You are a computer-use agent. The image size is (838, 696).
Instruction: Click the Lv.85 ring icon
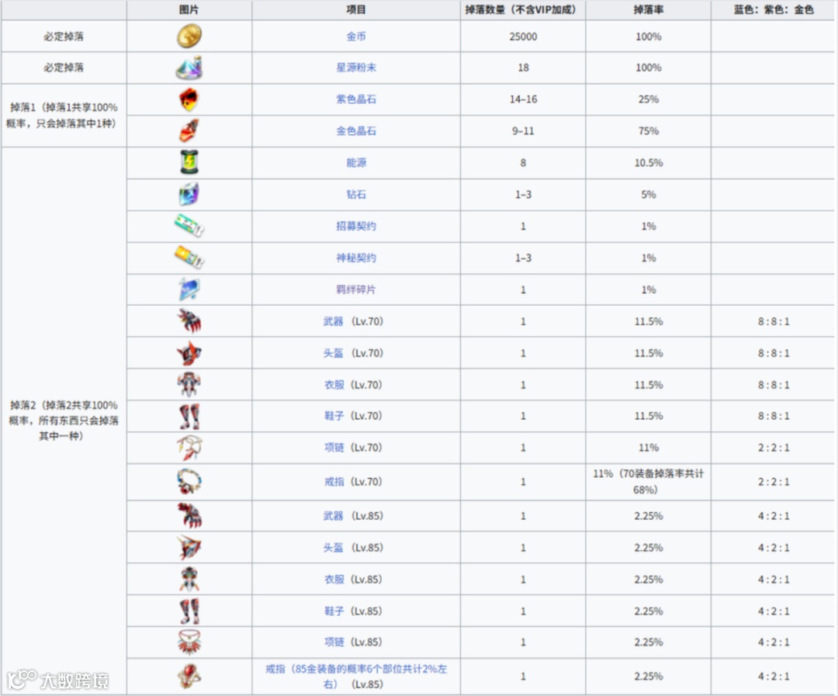tap(189, 677)
